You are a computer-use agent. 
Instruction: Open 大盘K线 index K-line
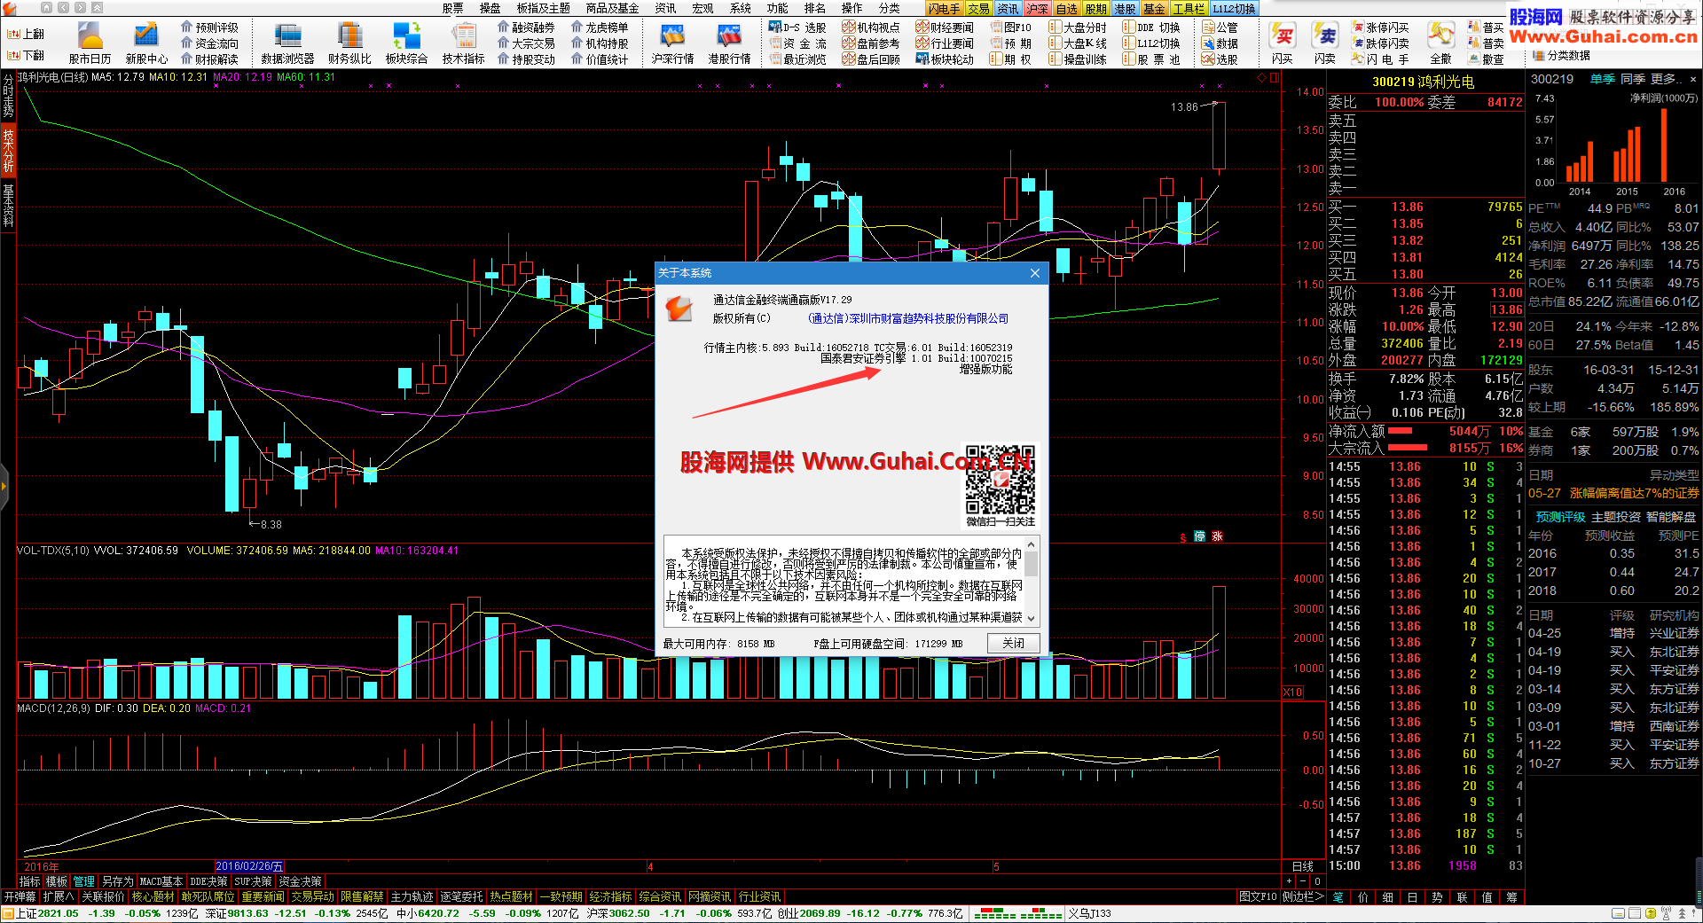click(1078, 43)
